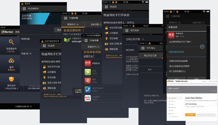Click 将图标添加到设备屏幕 link
Image resolution: width=218 pixels, height=125 pixels.
point(178,61)
